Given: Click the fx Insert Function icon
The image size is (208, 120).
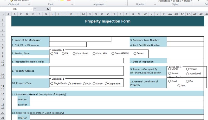Looking at the screenshot, I should click(x=48, y=9).
